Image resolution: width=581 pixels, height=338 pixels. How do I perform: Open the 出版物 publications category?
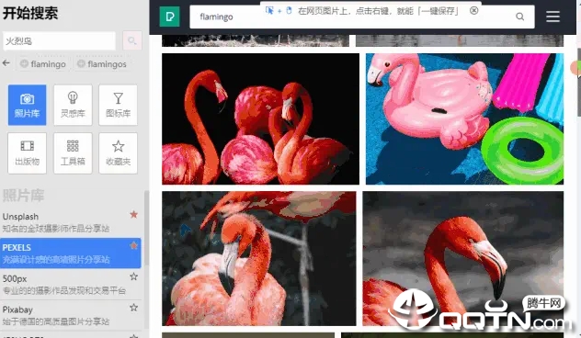[27, 152]
